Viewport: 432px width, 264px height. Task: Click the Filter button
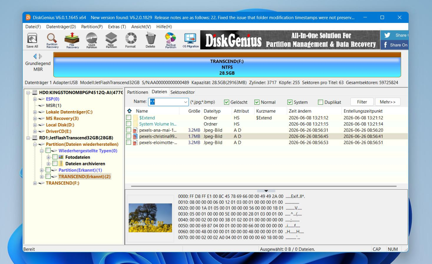tap(362, 102)
